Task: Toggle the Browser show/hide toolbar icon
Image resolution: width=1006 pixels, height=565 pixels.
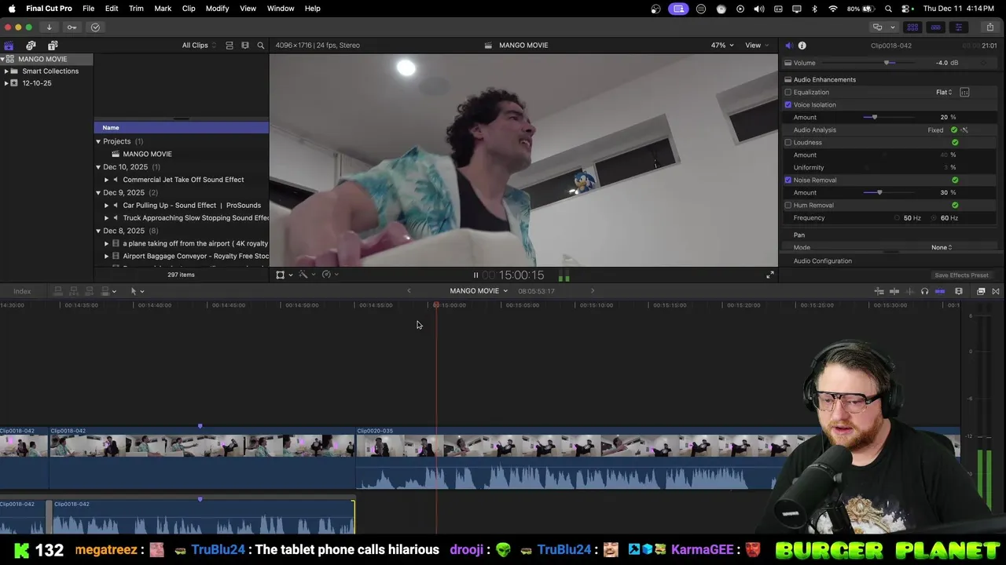Action: (912, 27)
